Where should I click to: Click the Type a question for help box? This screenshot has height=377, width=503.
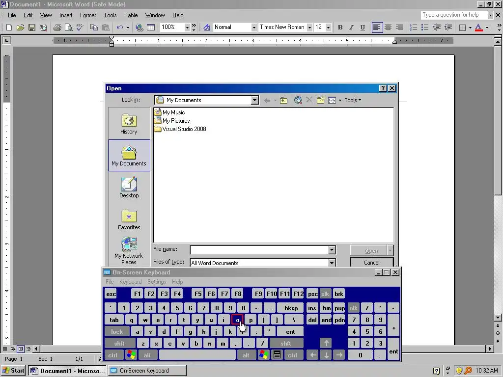pos(454,15)
